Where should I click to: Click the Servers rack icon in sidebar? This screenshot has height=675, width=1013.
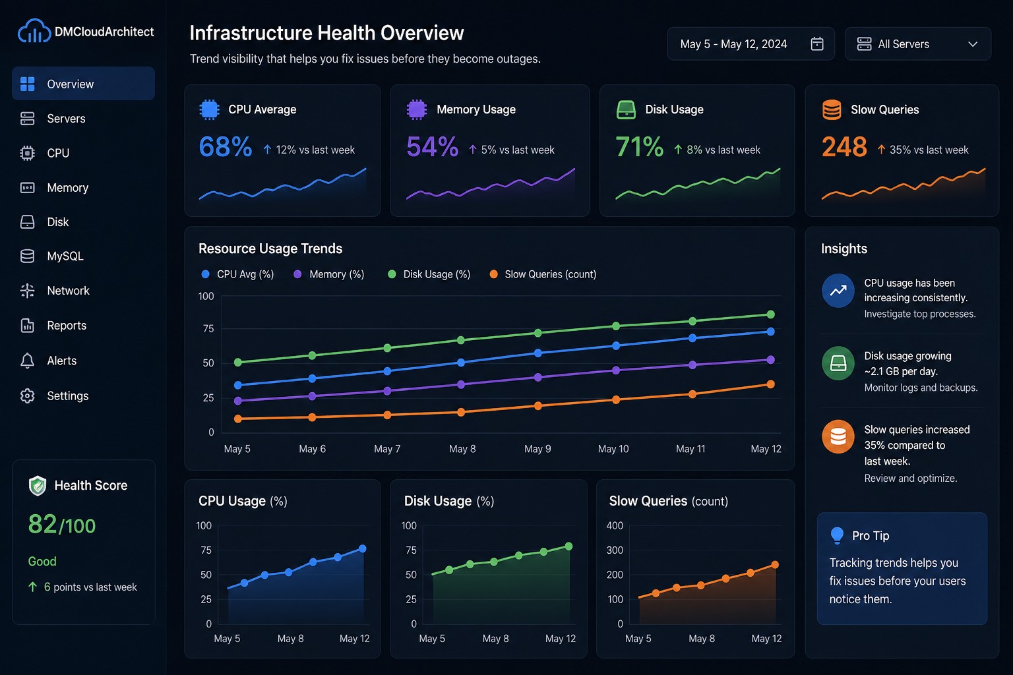(x=27, y=119)
